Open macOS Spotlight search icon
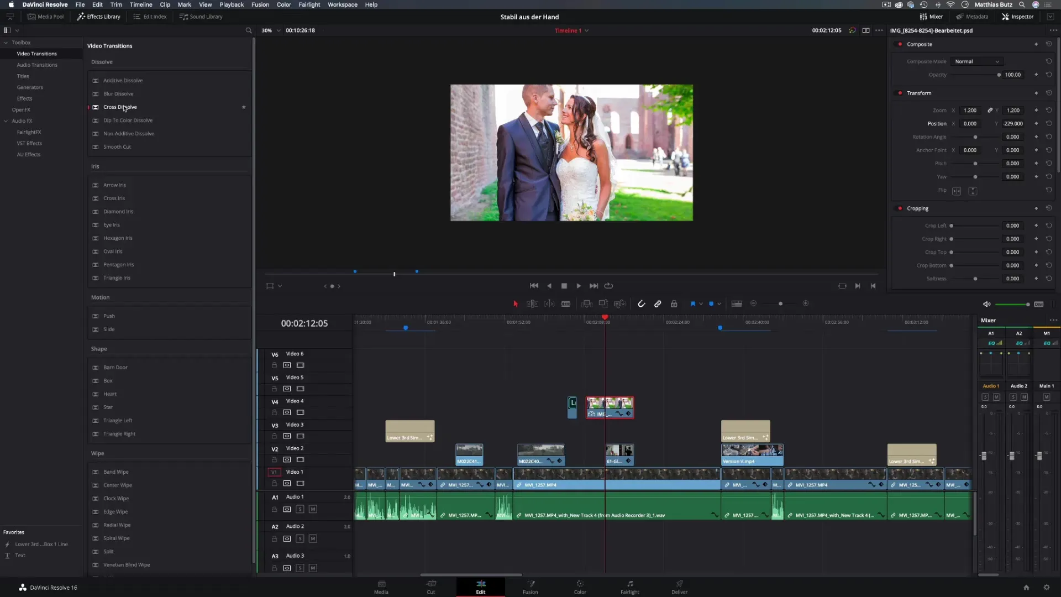The image size is (1061, 597). pyautogui.click(x=1022, y=4)
